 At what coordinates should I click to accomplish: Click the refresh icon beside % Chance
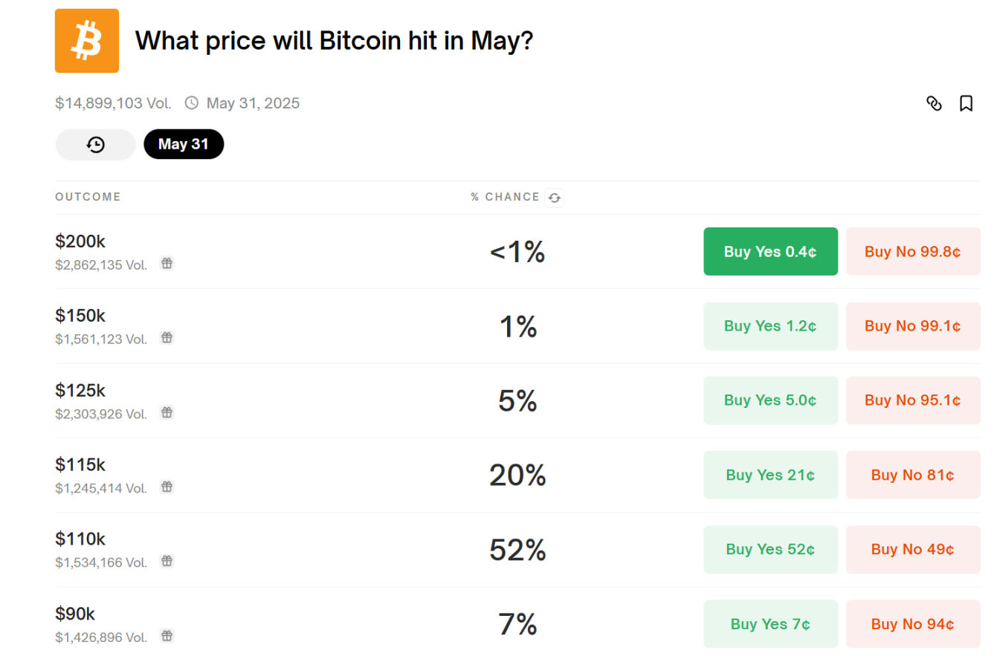click(x=554, y=198)
